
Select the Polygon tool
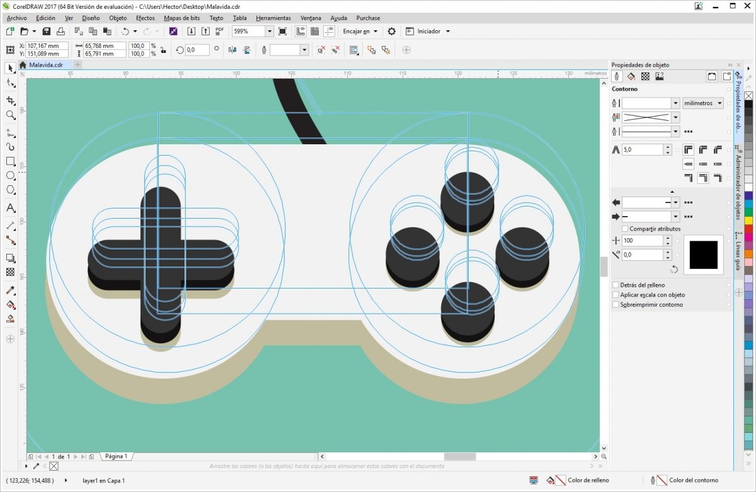pos(10,190)
